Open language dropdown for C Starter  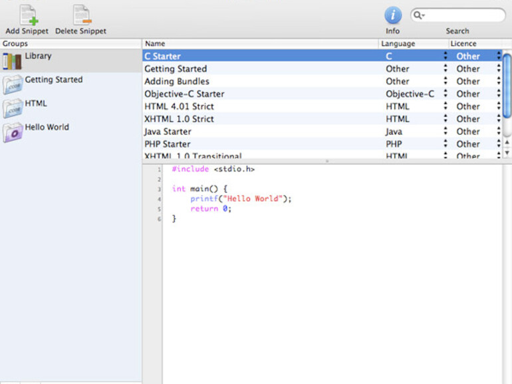coord(445,56)
